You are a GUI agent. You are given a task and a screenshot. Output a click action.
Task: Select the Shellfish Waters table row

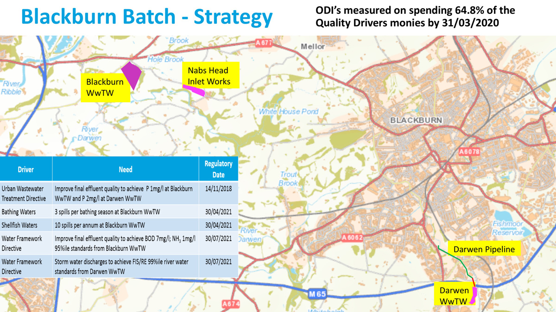[119, 225]
